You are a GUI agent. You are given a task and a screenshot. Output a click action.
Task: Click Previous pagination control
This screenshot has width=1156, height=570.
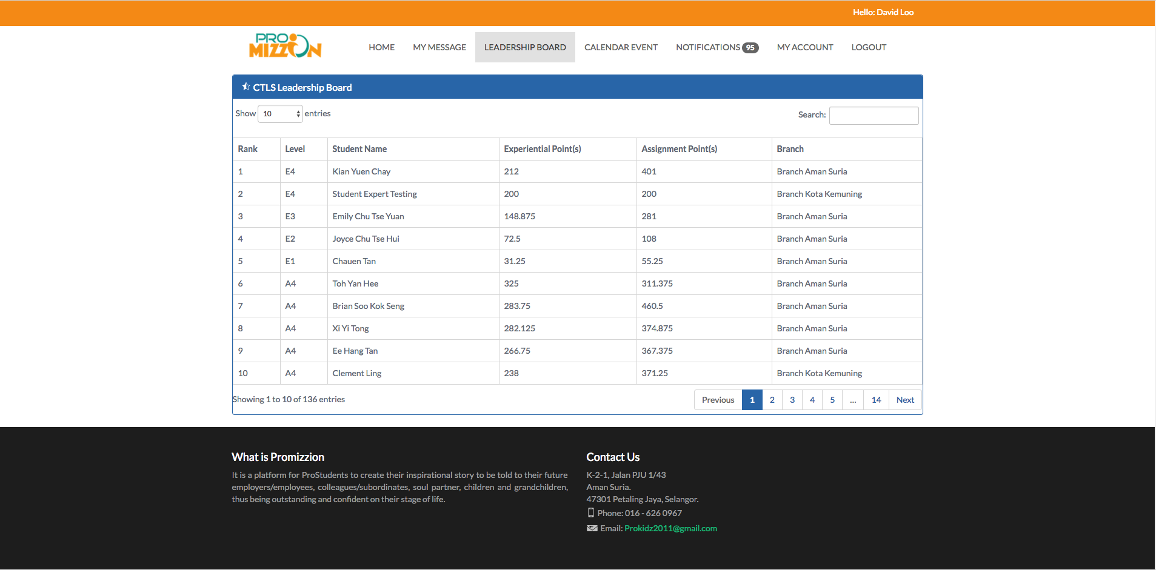click(717, 400)
